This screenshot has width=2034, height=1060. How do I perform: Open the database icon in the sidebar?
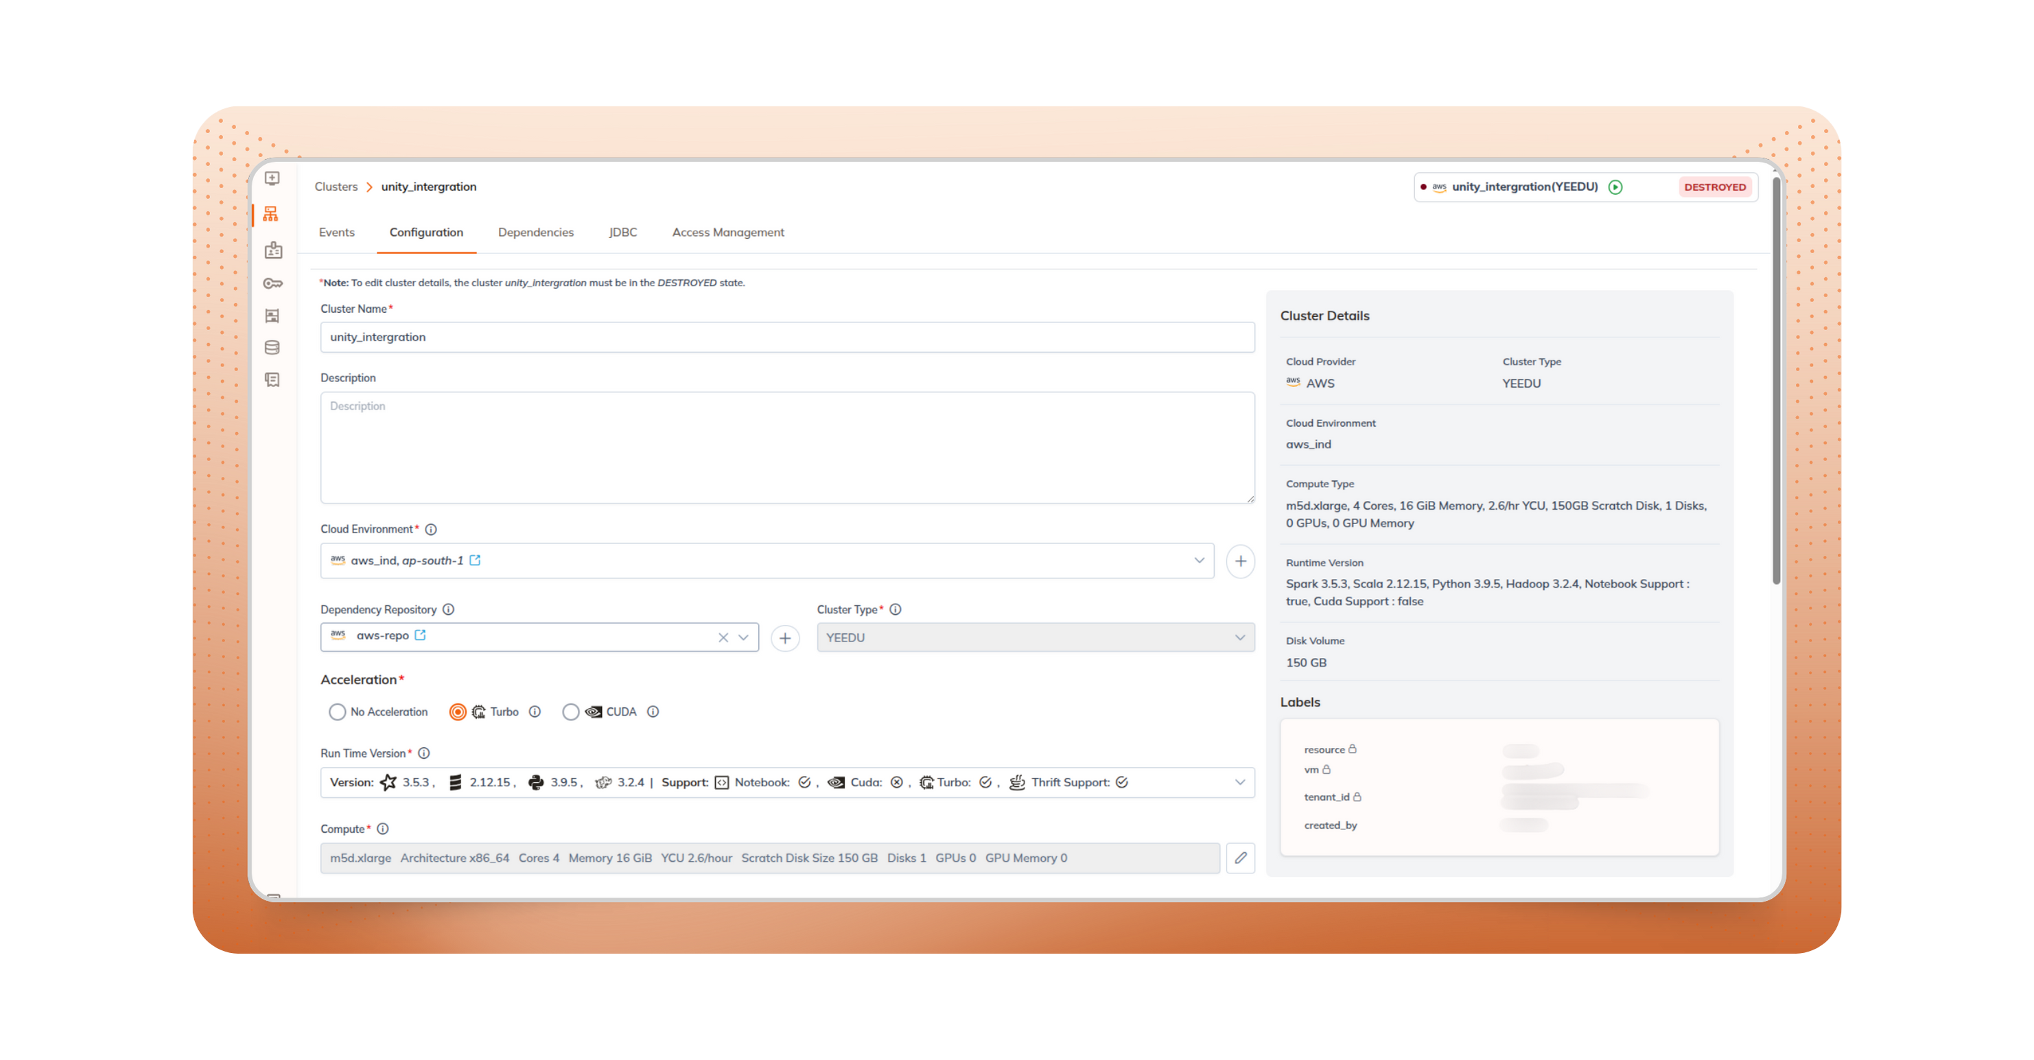(272, 347)
